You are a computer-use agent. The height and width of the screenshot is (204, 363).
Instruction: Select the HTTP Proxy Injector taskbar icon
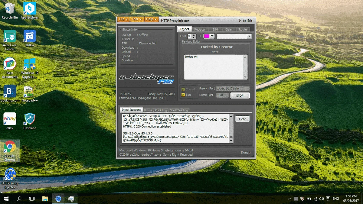pos(58,199)
